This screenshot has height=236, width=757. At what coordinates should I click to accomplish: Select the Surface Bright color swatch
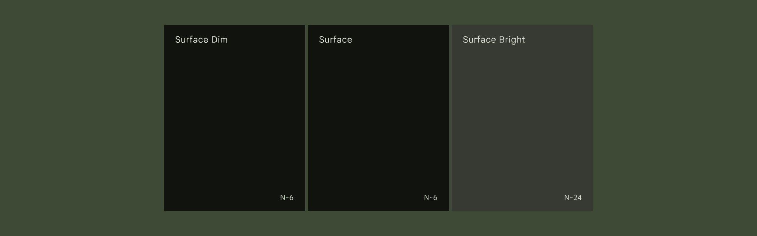522,118
